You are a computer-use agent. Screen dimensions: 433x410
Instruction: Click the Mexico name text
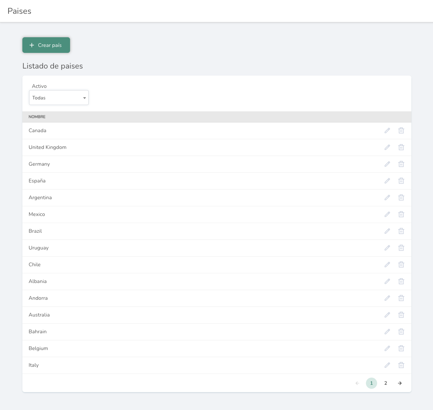[x=37, y=214]
